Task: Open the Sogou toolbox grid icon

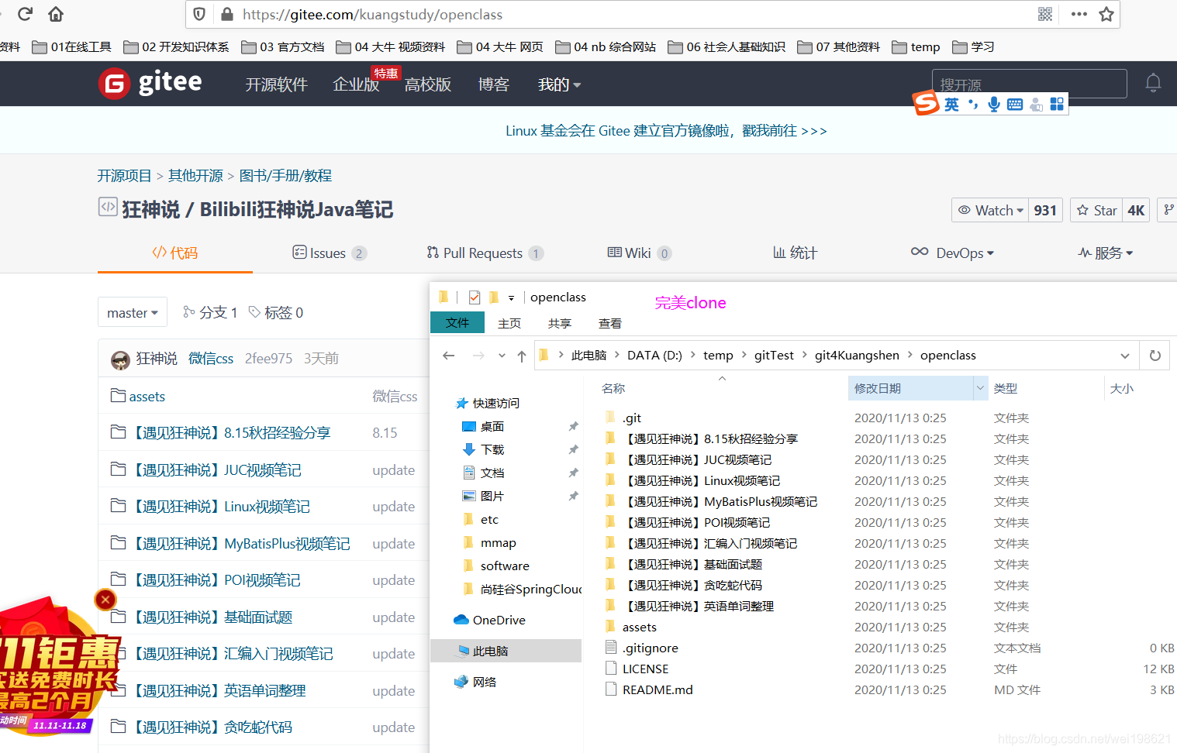Action: [x=1056, y=104]
